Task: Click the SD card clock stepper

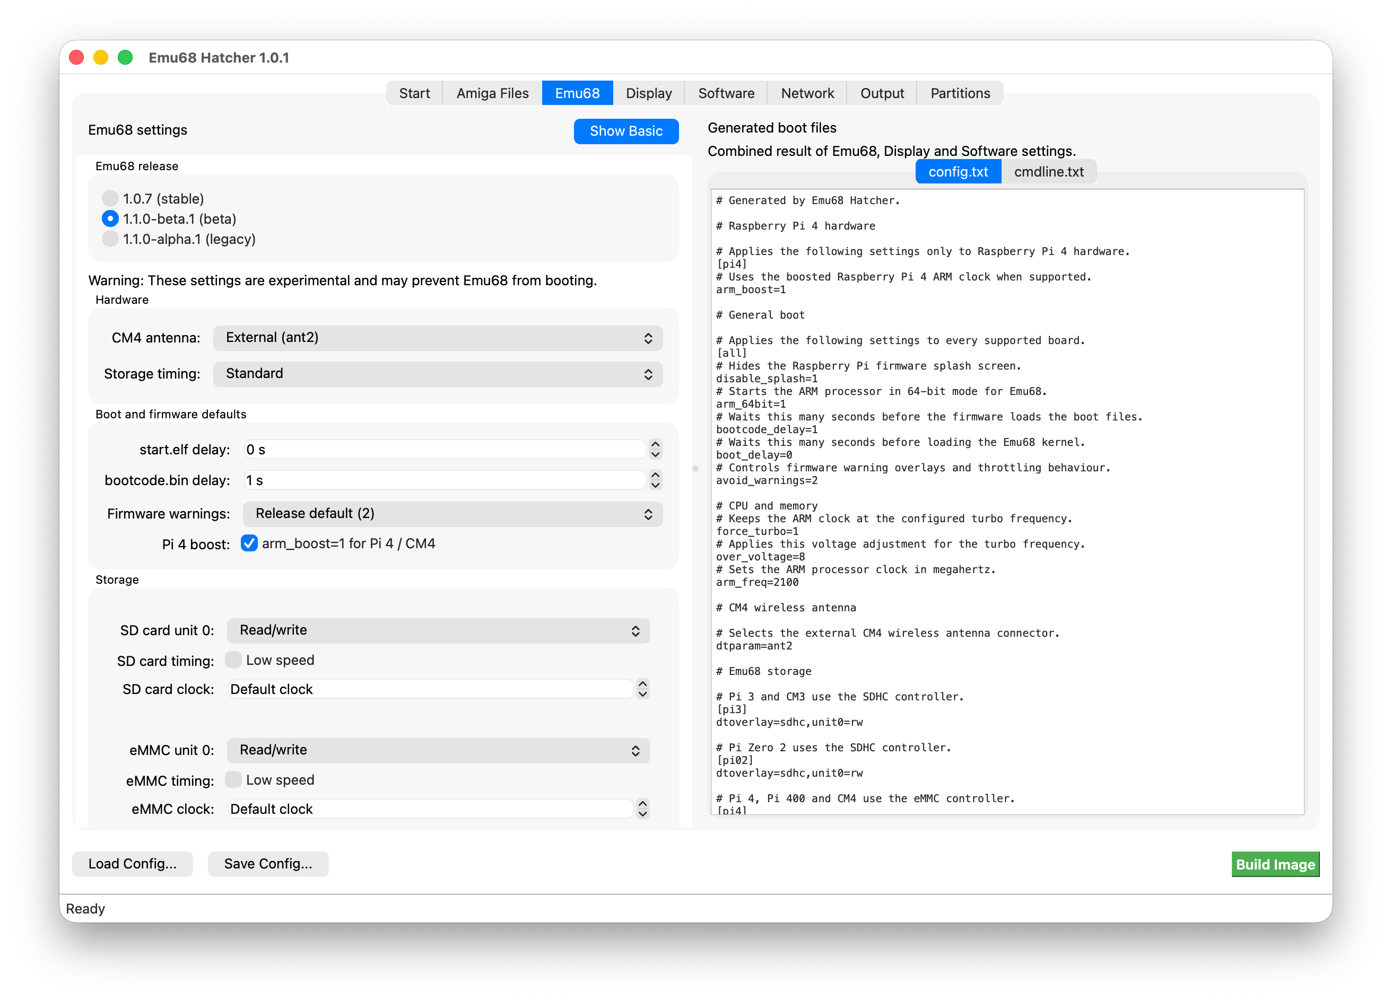Action: [642, 689]
